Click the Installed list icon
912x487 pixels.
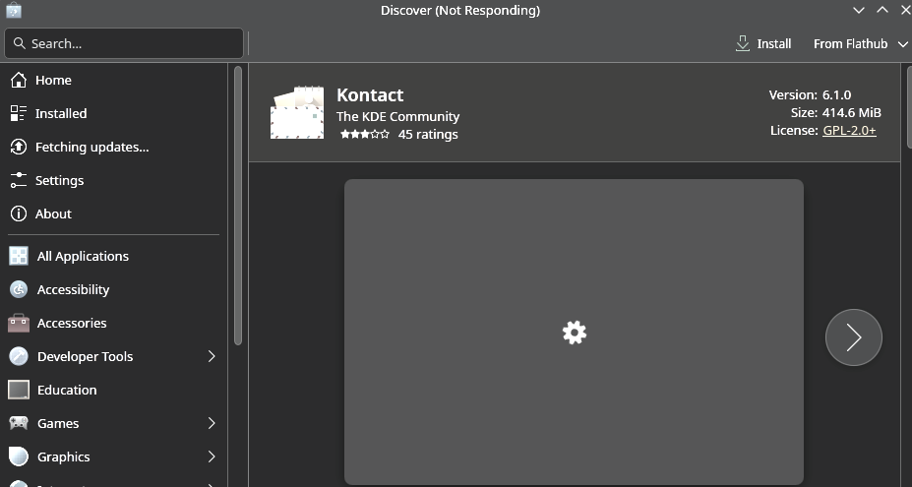click(19, 113)
